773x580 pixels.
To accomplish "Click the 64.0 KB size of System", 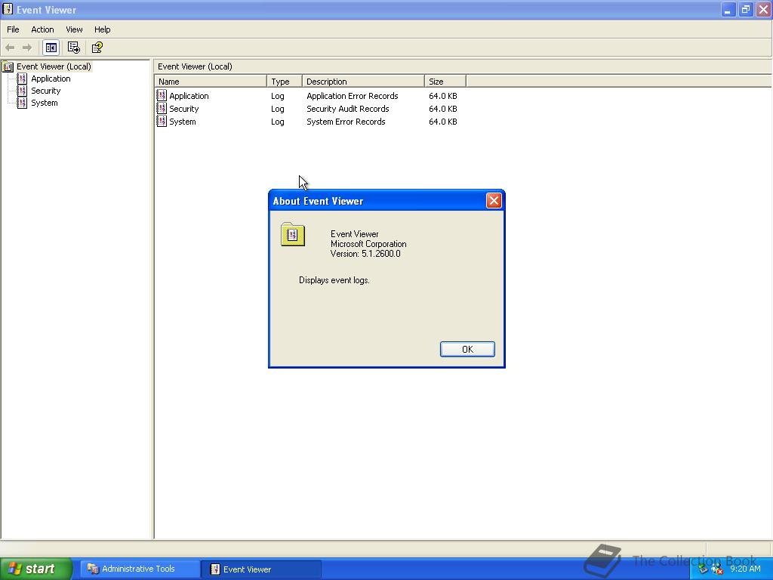I will [442, 122].
